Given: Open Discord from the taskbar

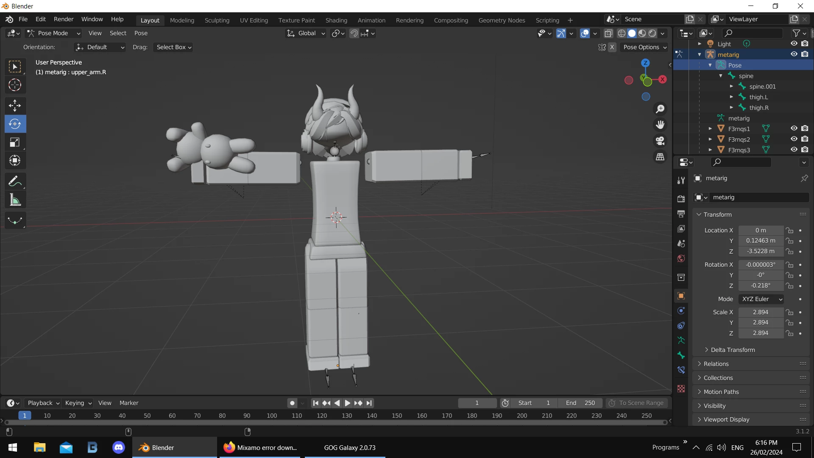Looking at the screenshot, I should [119, 447].
